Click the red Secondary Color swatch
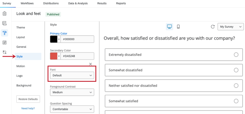 (54, 56)
